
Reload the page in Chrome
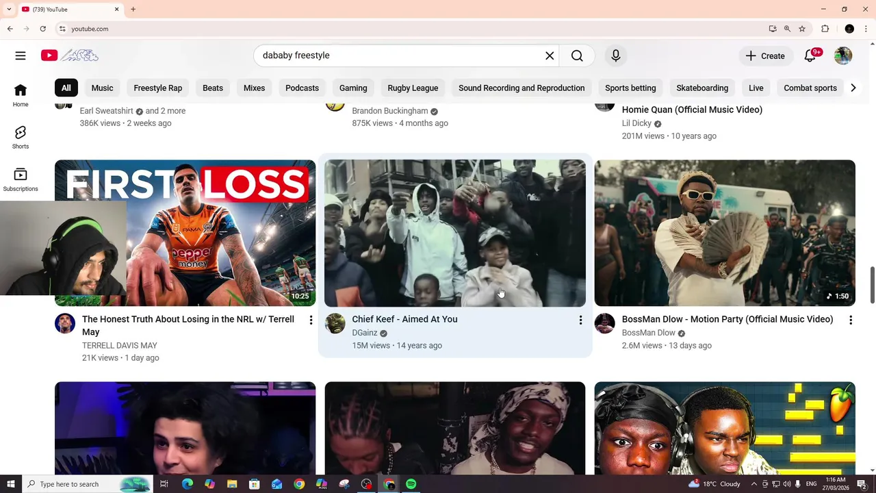42,29
